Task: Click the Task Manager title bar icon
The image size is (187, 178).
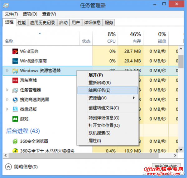Action: coord(6,5)
